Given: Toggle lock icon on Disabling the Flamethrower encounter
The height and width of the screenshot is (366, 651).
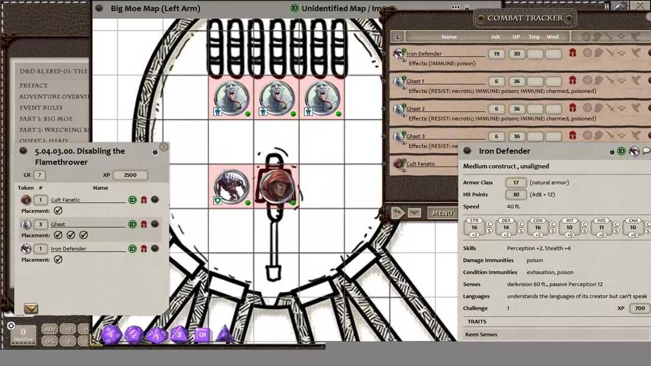Looking at the screenshot, I should pos(155,151).
